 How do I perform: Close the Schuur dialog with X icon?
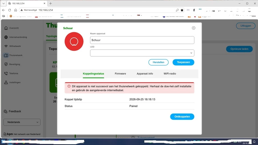pyautogui.click(x=193, y=28)
